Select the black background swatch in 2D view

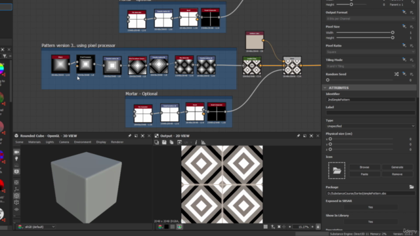click(x=167, y=227)
